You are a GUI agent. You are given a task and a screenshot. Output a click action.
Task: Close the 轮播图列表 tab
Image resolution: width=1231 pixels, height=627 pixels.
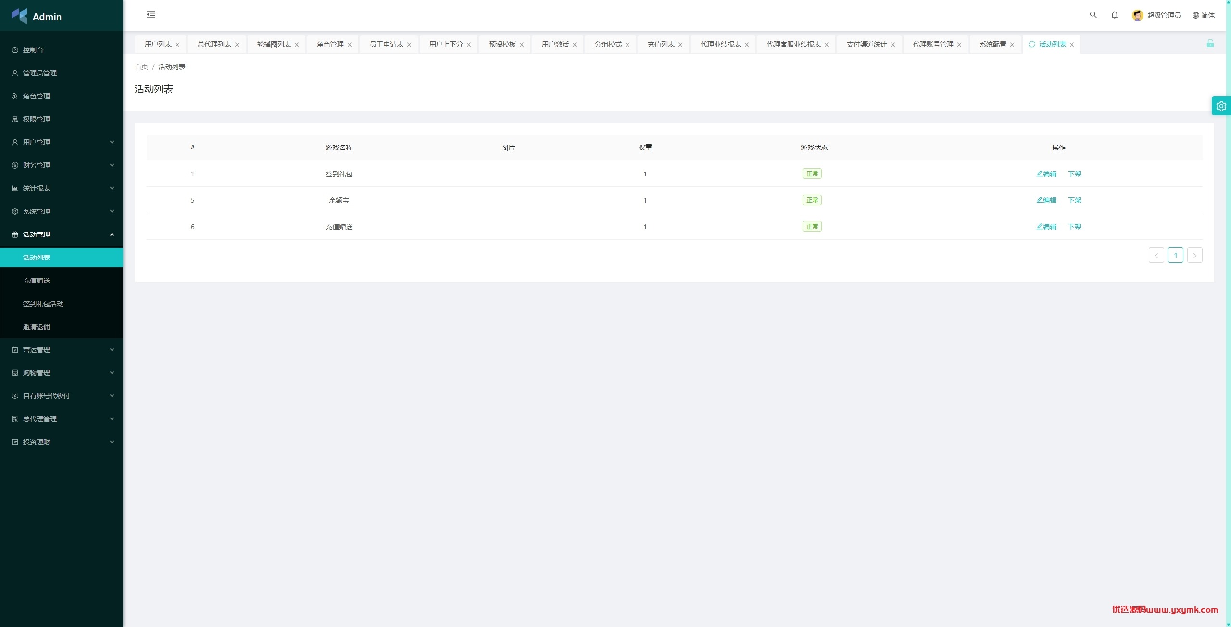pos(297,45)
